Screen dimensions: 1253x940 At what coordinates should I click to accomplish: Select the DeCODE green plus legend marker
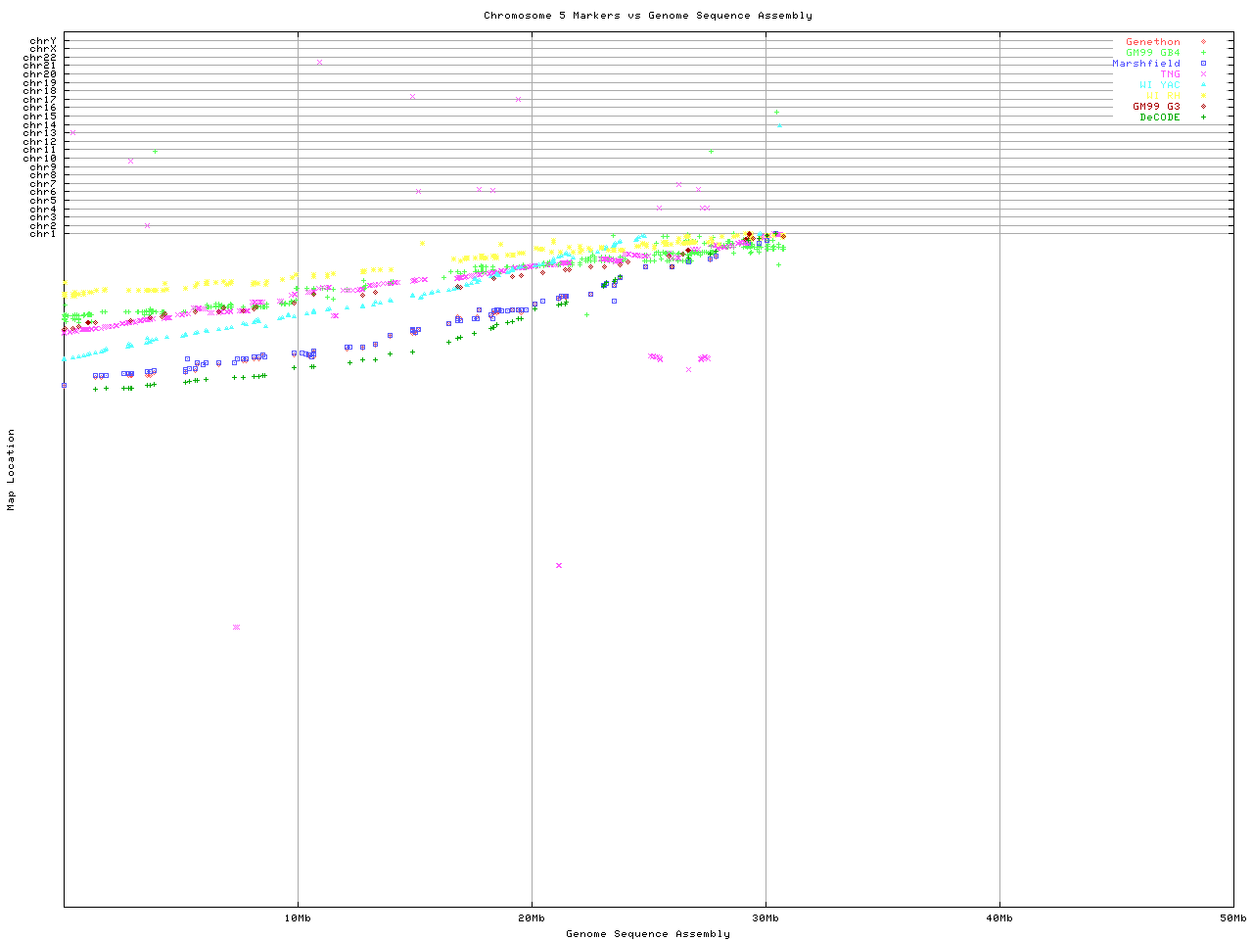(1203, 117)
